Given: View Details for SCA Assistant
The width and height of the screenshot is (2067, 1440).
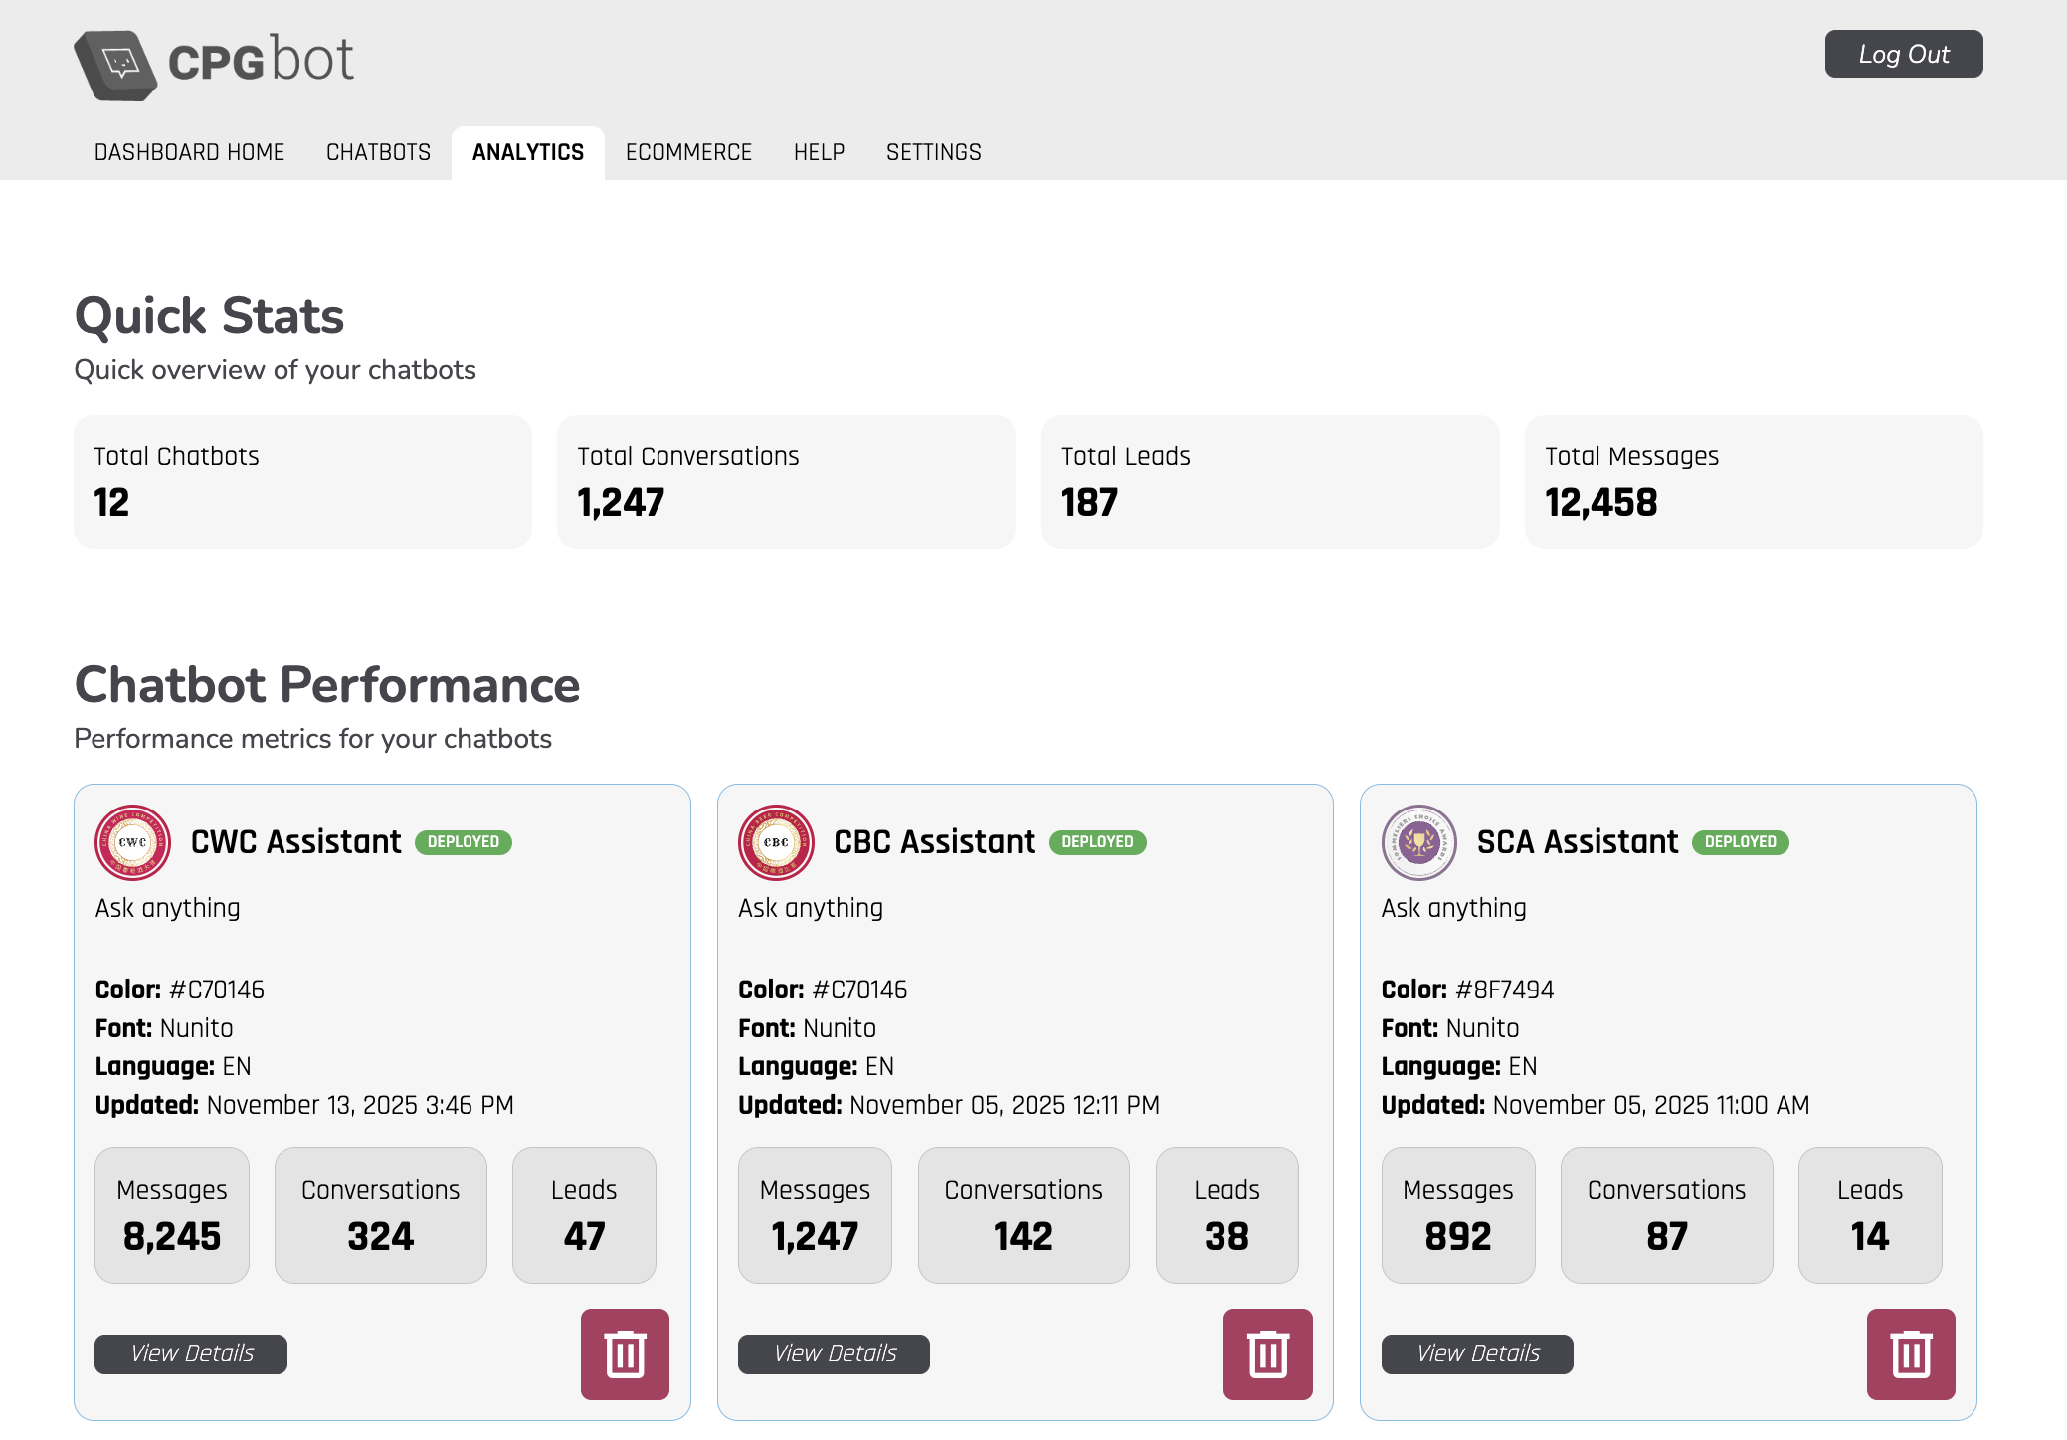Looking at the screenshot, I should (x=1476, y=1353).
